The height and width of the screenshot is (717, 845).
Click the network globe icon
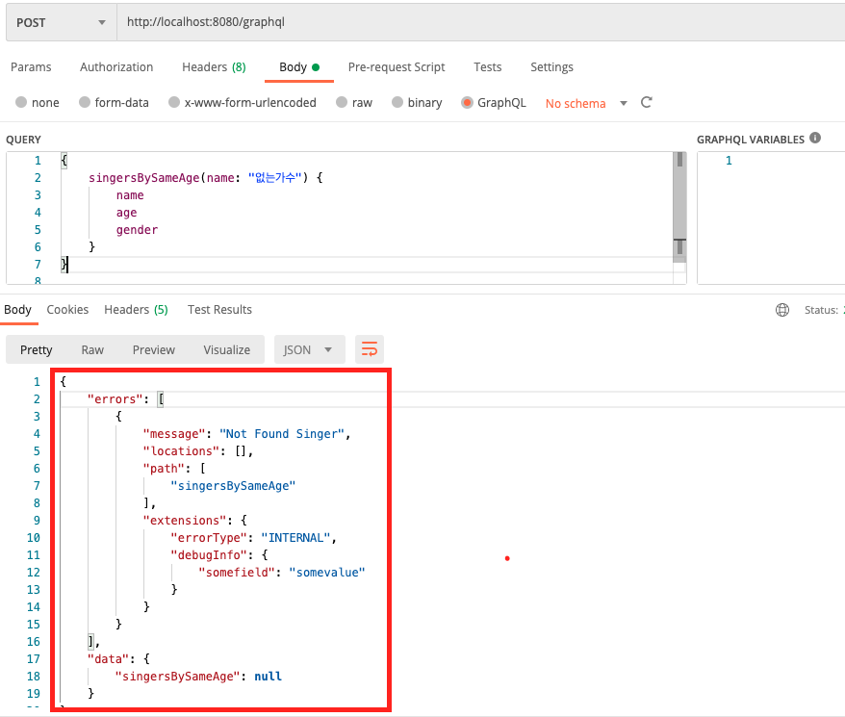(x=781, y=310)
